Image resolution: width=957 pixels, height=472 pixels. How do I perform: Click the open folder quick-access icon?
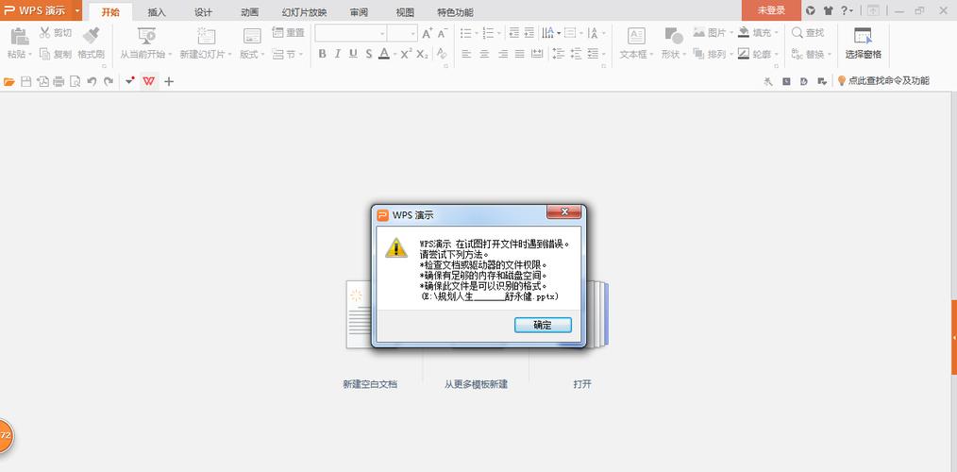pos(9,81)
